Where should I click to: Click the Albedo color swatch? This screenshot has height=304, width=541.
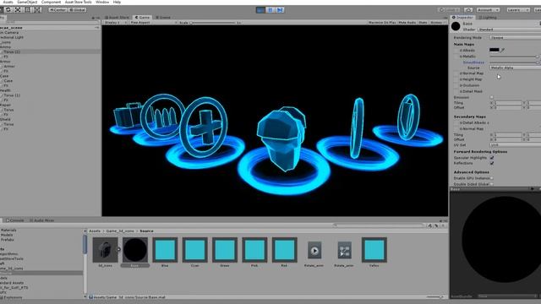pyautogui.click(x=495, y=50)
